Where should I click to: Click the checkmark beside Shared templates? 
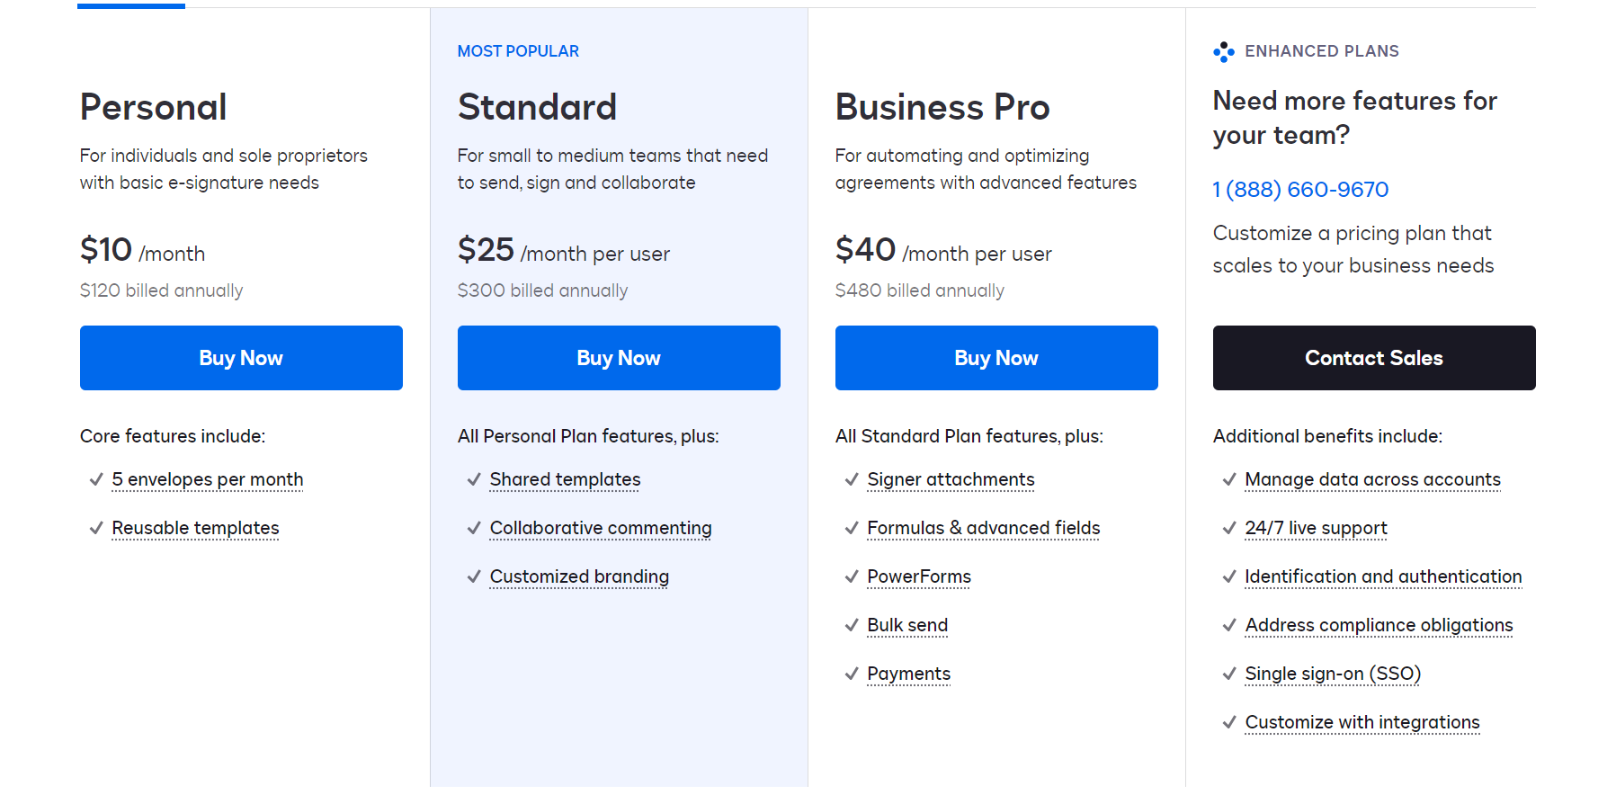474,479
